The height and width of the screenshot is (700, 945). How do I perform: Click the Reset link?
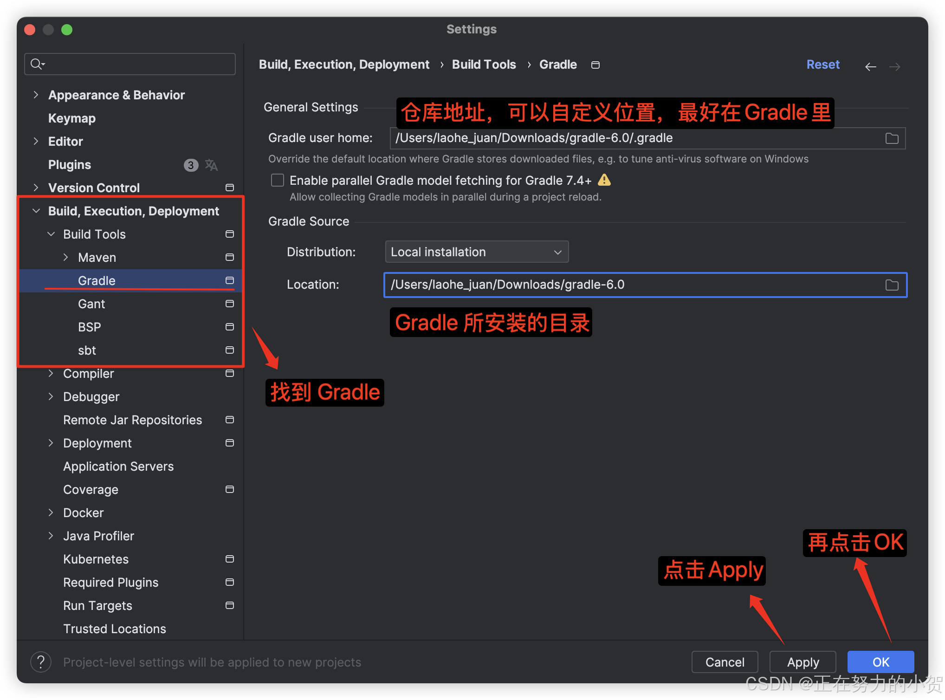point(822,65)
